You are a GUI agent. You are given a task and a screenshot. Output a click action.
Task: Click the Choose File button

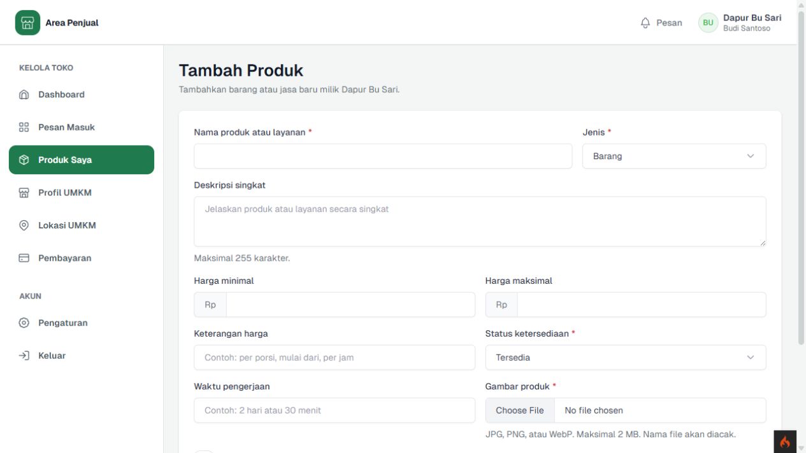(520, 410)
